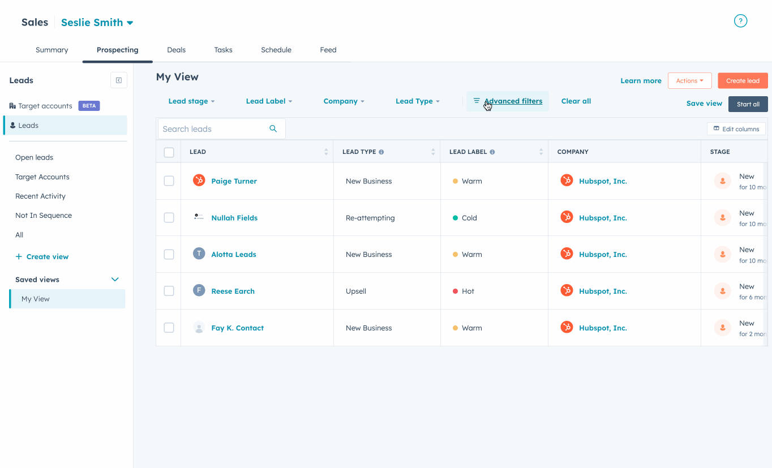Click the red Hot status dot for Reese Earch
The image size is (772, 468).
(x=454, y=291)
